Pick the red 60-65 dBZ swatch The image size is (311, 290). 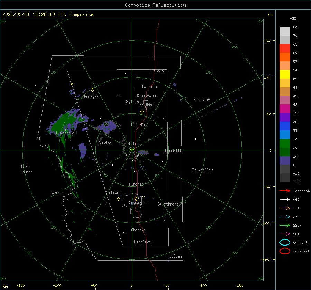coord(285,49)
